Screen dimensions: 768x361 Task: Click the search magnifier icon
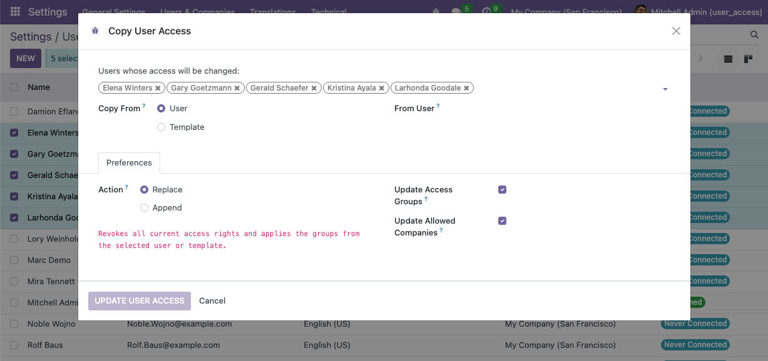click(754, 35)
